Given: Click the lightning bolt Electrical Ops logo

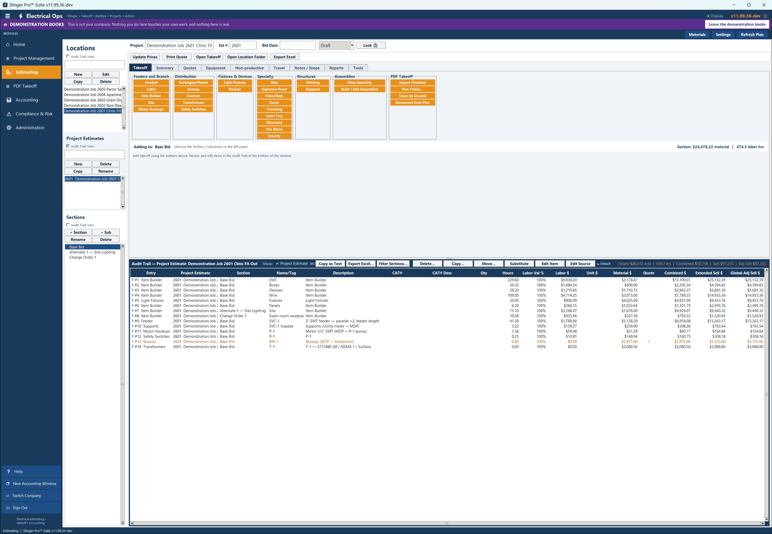Looking at the screenshot, I should click(x=21, y=16).
